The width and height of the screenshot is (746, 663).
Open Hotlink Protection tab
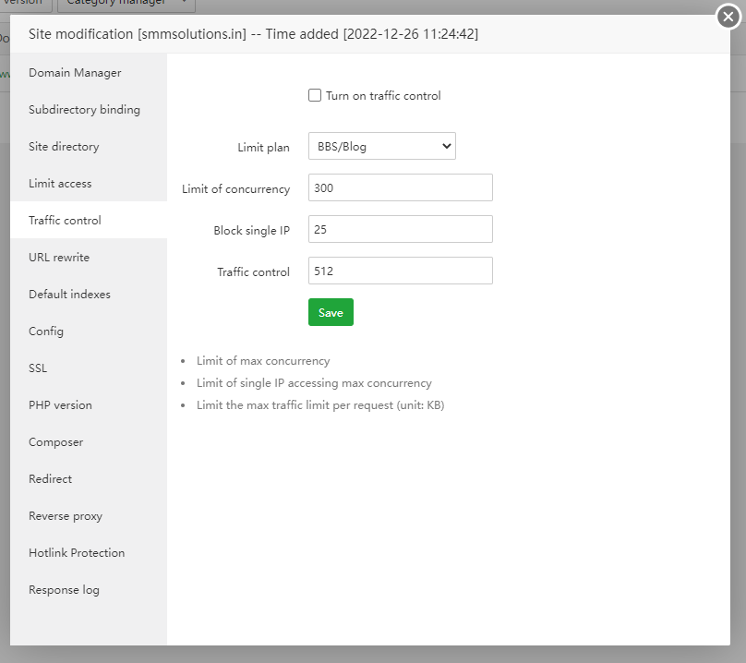click(x=89, y=552)
